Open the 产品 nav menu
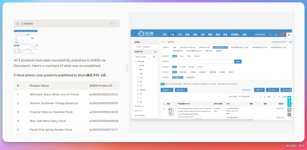The image size is (307, 150). [172, 35]
